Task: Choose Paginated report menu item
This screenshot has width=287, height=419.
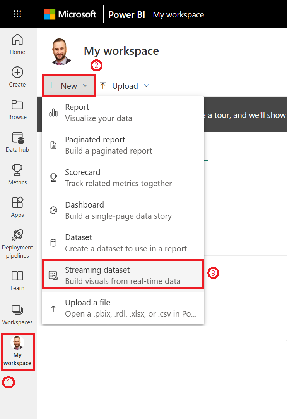Action: point(123,145)
